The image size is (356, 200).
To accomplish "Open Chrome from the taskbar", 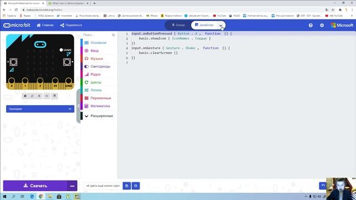I will (41, 196).
